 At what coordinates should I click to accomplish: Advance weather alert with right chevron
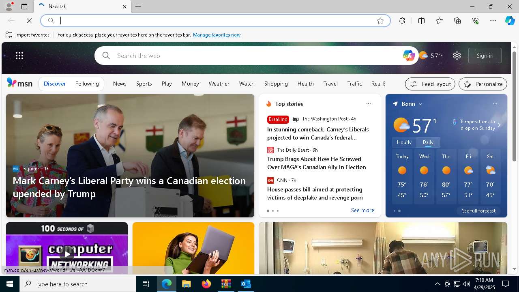pyautogui.click(x=499, y=125)
